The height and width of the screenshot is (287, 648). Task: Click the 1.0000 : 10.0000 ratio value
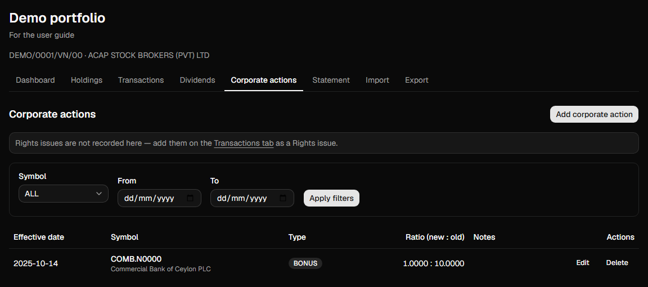[434, 263]
